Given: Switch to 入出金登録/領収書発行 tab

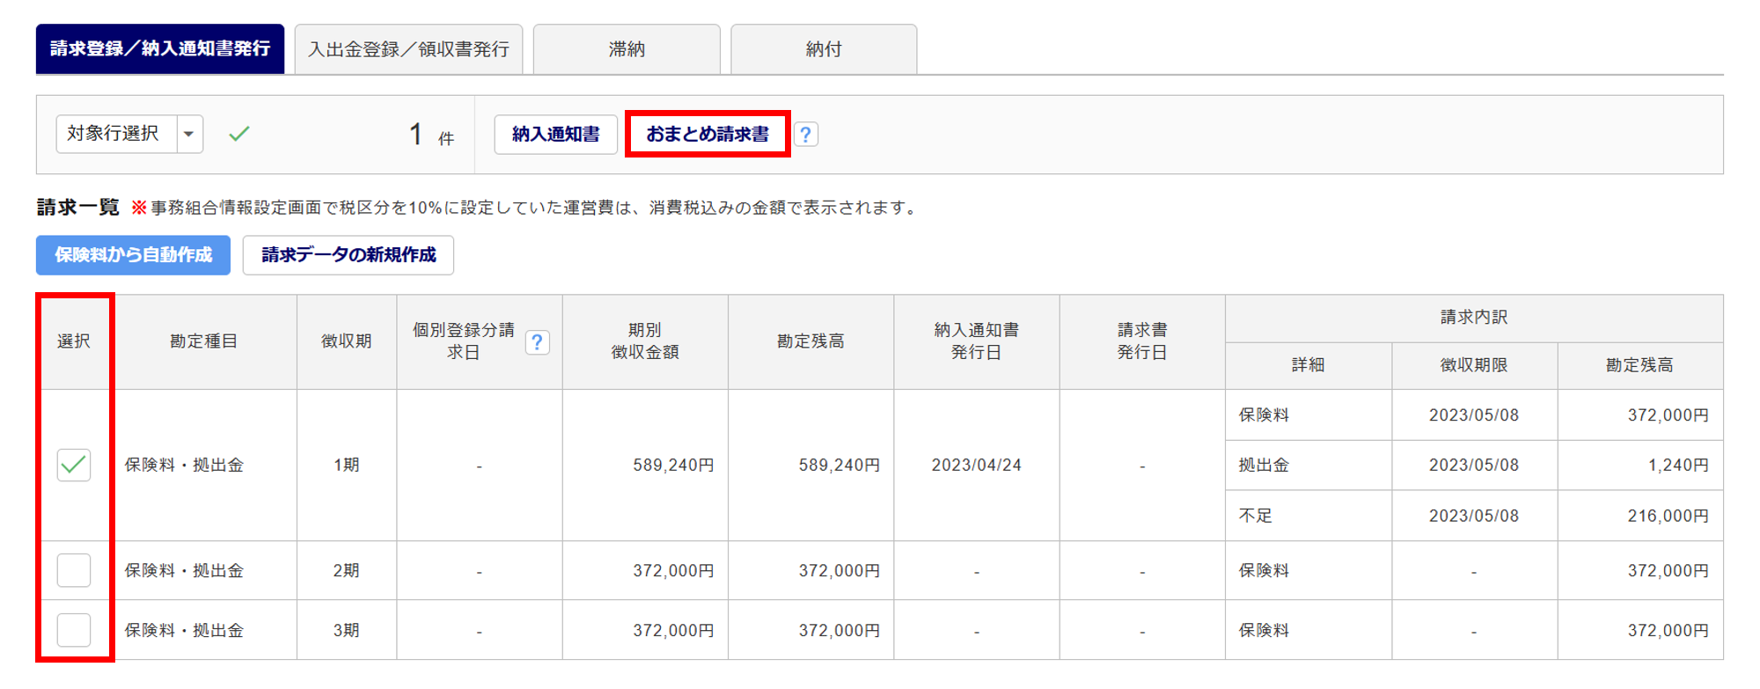Looking at the screenshot, I should 408,49.
